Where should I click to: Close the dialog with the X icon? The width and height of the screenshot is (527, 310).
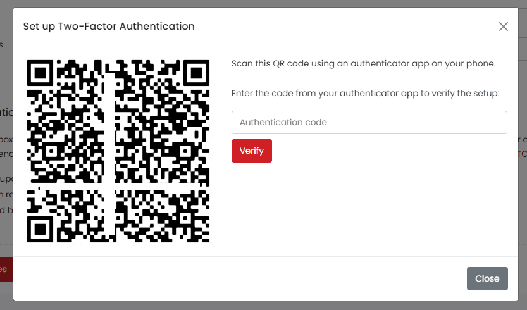[x=504, y=27]
